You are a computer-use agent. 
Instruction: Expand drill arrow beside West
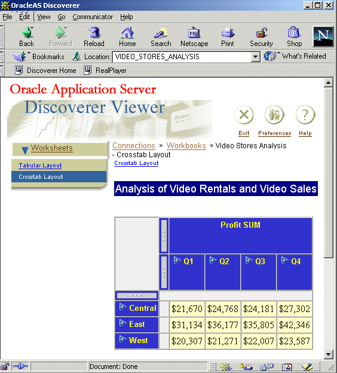122,339
